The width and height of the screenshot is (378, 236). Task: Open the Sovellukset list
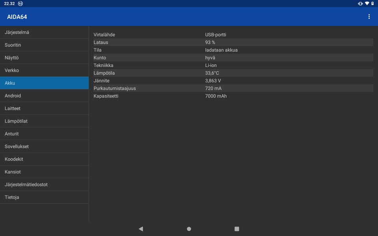click(x=44, y=146)
